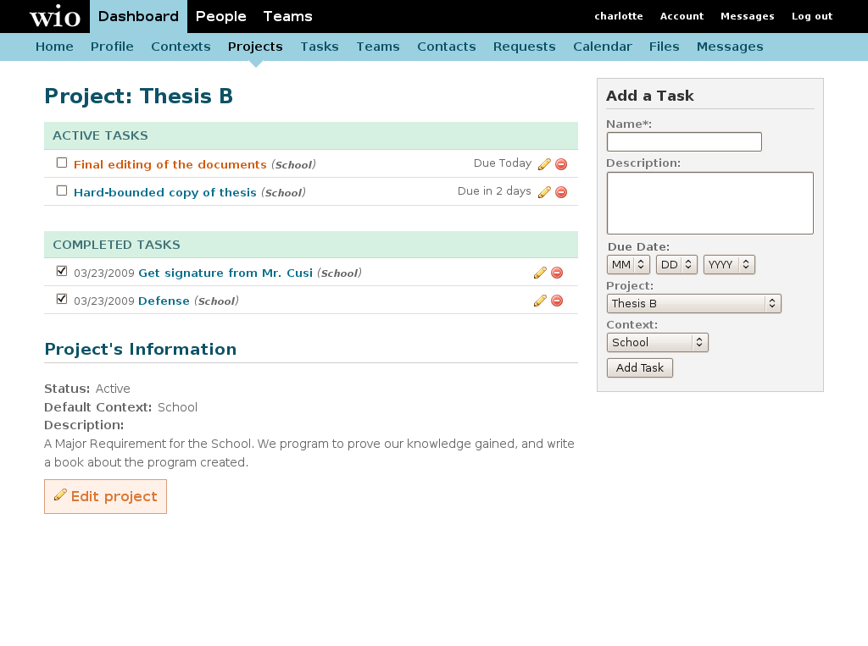Open the Calendar page

[x=603, y=47]
